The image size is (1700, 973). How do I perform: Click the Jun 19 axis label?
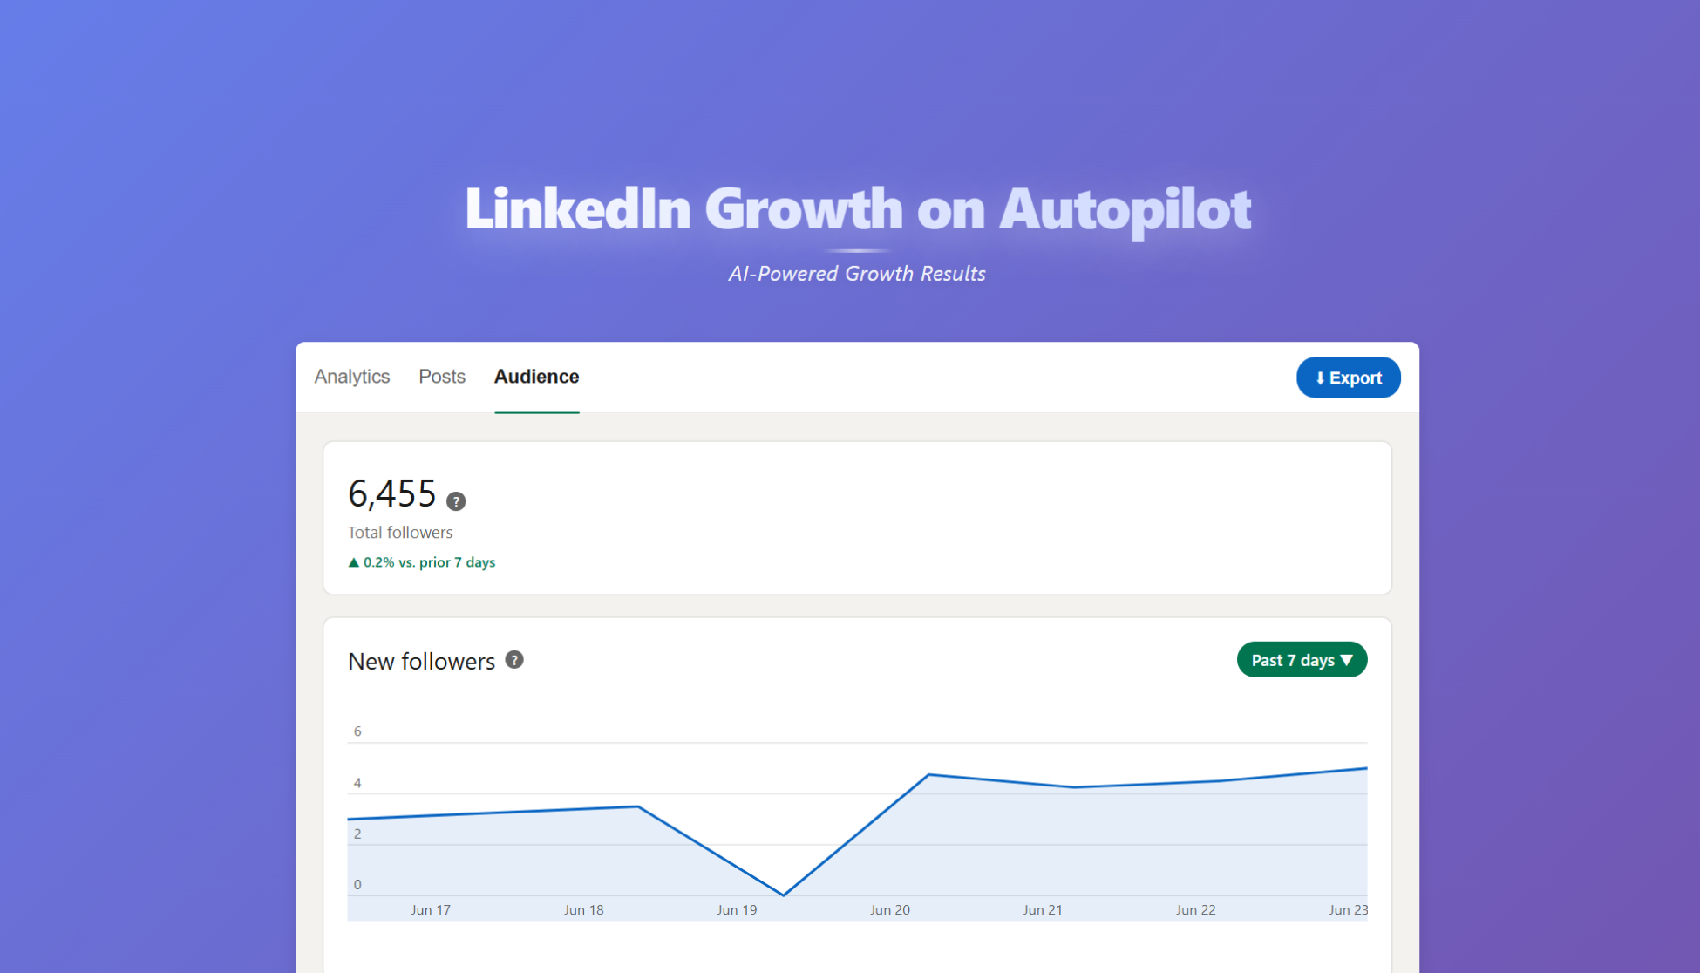(x=737, y=909)
